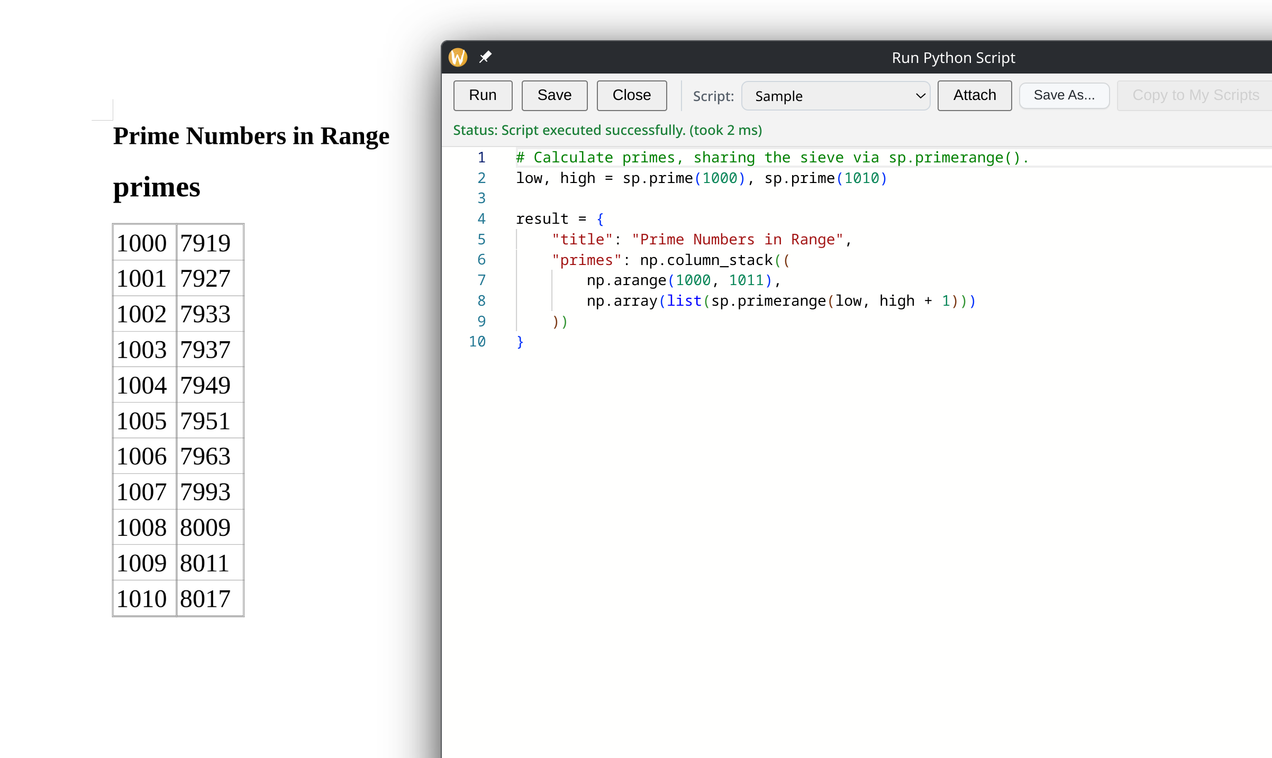Image resolution: width=1272 pixels, height=758 pixels.
Task: Click table cell 7927
Action: point(210,279)
